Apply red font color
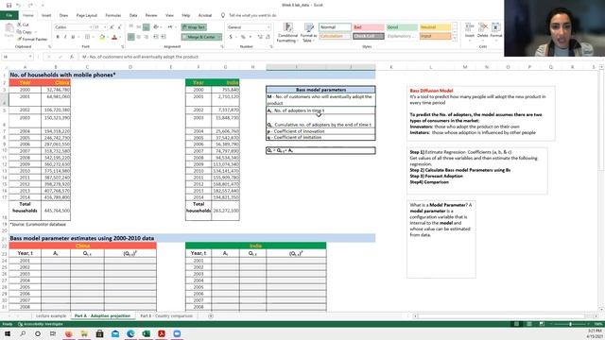The height and width of the screenshot is (340, 605). point(114,37)
